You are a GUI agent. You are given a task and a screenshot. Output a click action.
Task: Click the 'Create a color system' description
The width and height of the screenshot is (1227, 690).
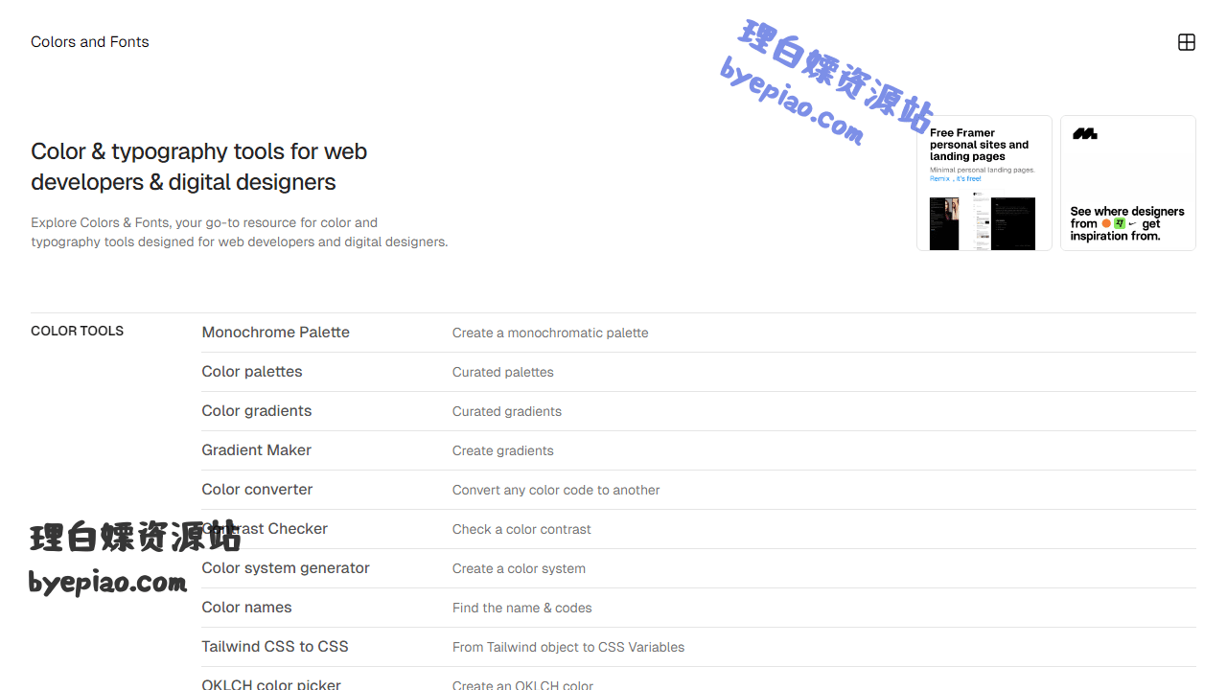point(519,568)
